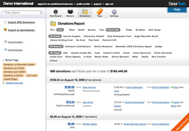This screenshot has width=189, height=131.
Task: Filter by Wire Transfer type
Action: tap(159, 57)
